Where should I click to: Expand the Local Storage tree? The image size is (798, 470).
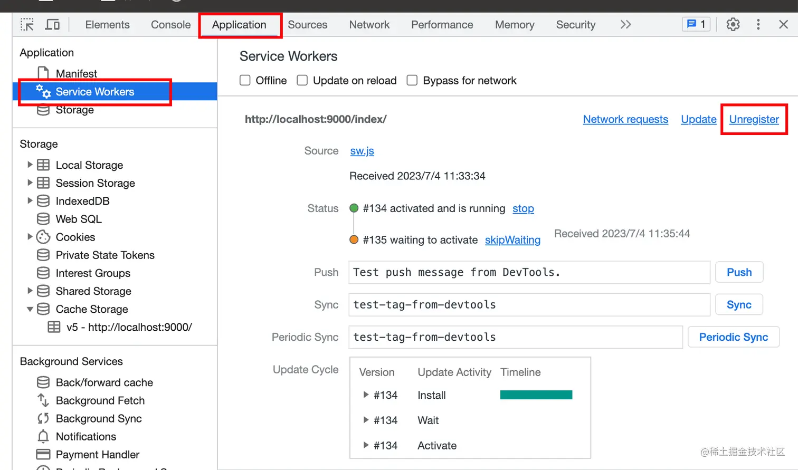(30, 165)
